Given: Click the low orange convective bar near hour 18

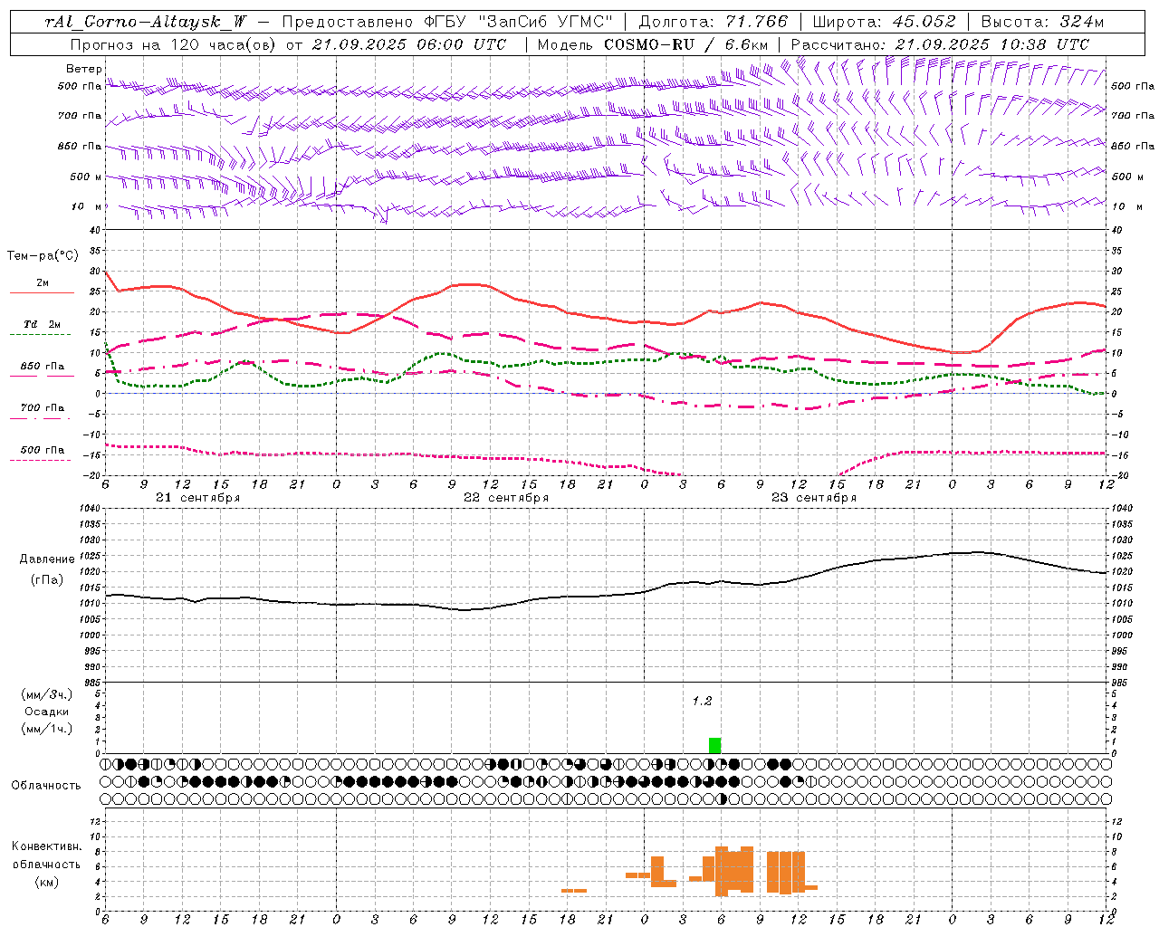Looking at the screenshot, I should click(573, 891).
